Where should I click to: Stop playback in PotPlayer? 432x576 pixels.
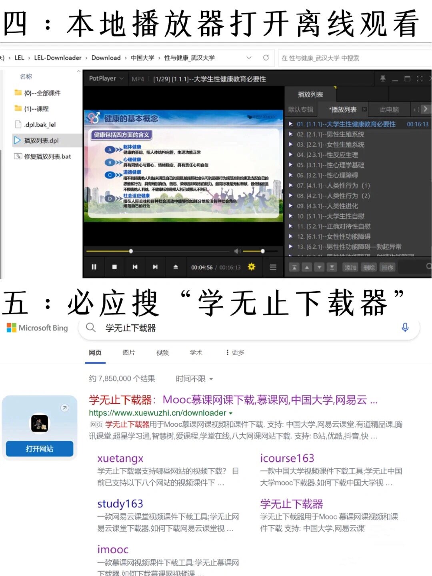click(114, 267)
